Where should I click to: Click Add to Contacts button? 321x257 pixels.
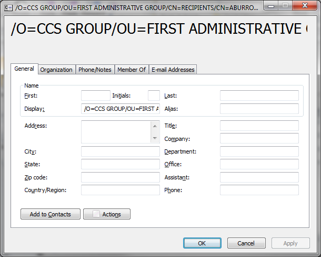pos(50,214)
